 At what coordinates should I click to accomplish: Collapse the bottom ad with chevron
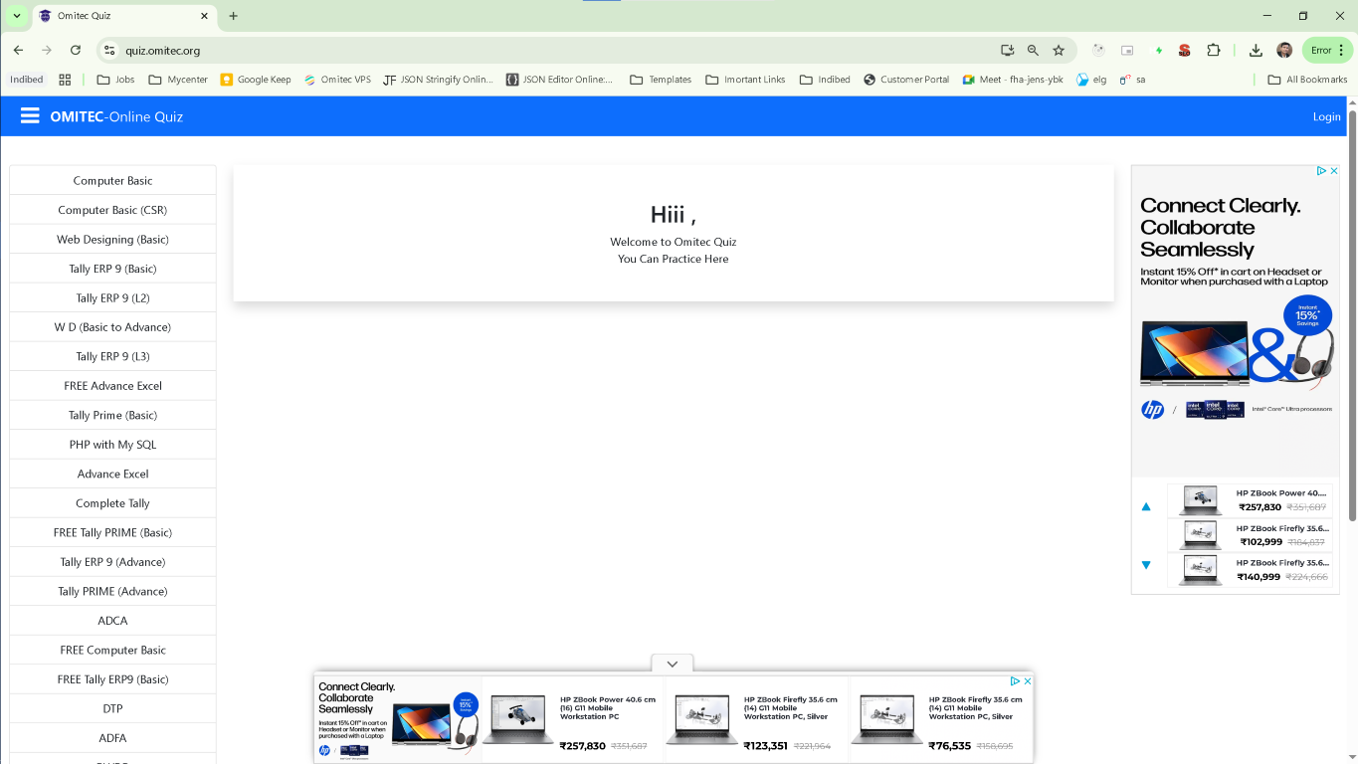[x=672, y=664]
